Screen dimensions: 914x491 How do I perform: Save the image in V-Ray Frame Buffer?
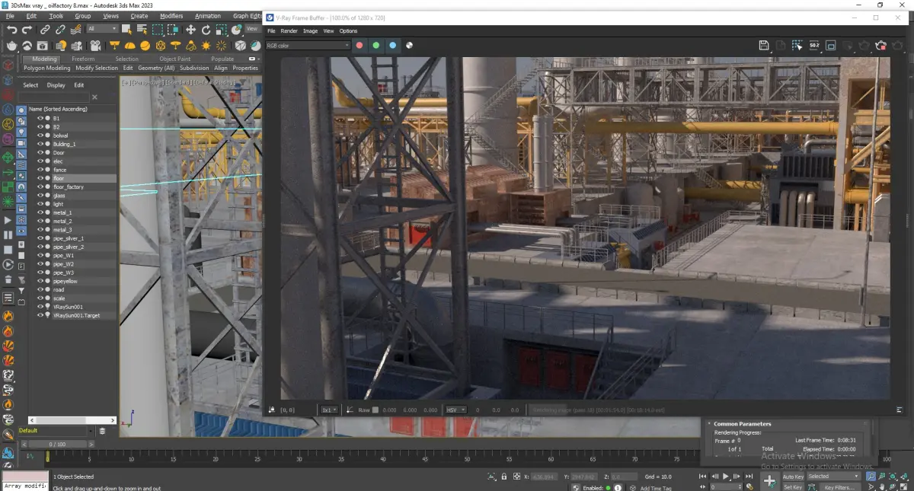pyautogui.click(x=764, y=46)
